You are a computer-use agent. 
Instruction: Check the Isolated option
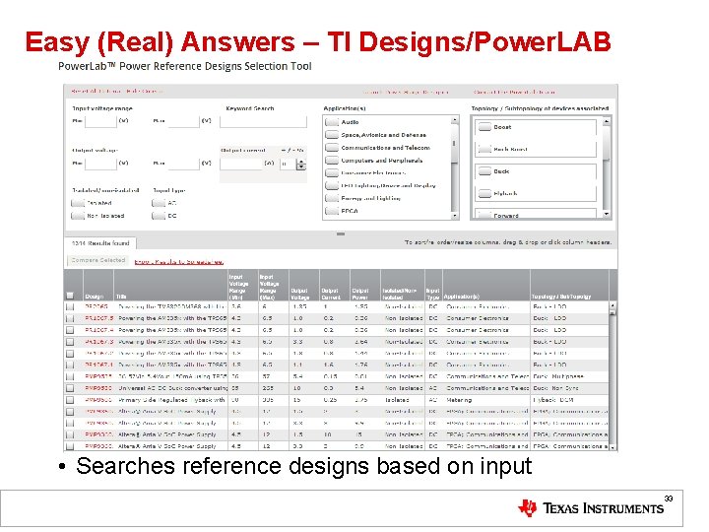(78, 203)
